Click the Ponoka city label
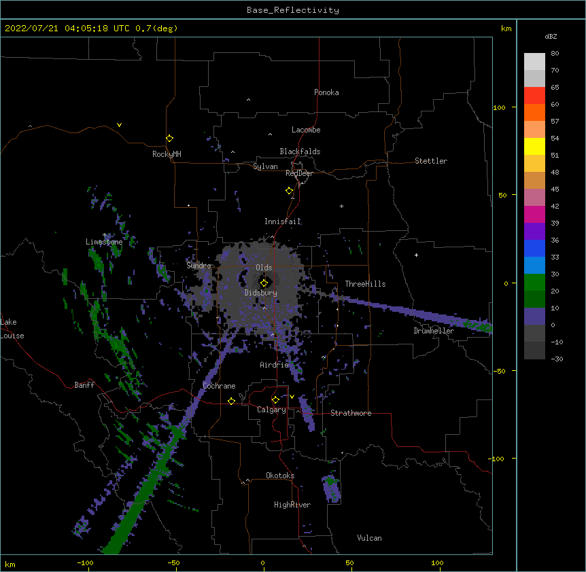 click(x=326, y=92)
